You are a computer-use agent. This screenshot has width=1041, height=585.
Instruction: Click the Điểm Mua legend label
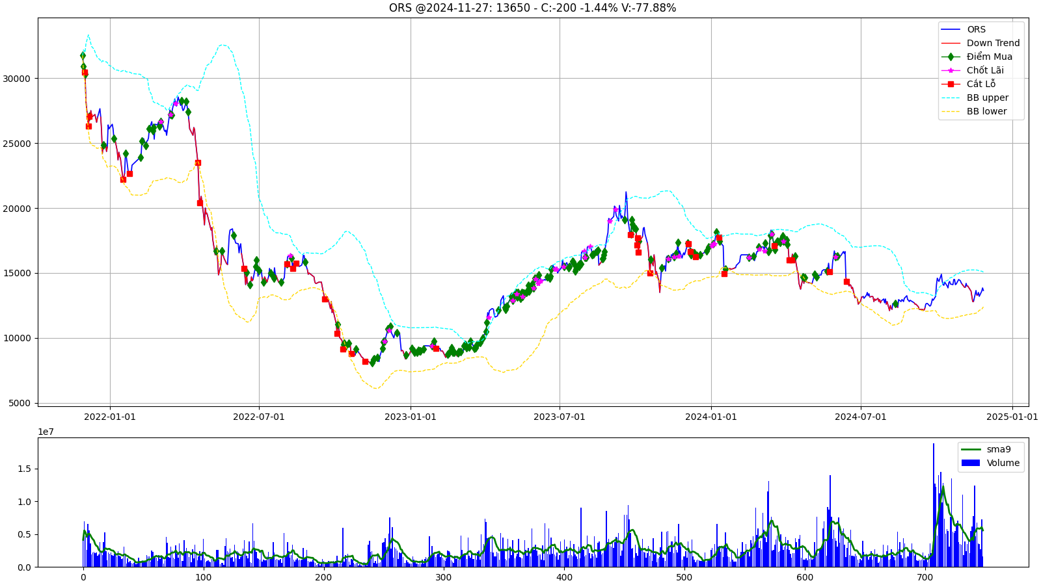(990, 57)
